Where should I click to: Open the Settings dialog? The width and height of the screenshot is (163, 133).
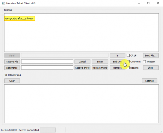coord(149,81)
